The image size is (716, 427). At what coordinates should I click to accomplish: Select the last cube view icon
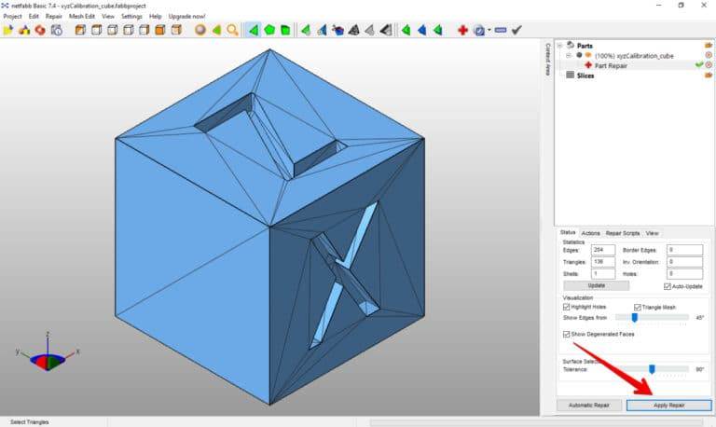pos(176,30)
